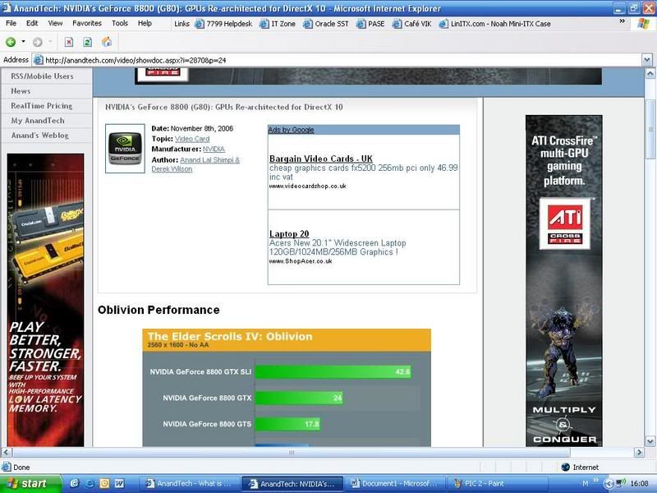Open the Bargain Video Cards - UK ad
657x493 pixels.
[x=321, y=159]
